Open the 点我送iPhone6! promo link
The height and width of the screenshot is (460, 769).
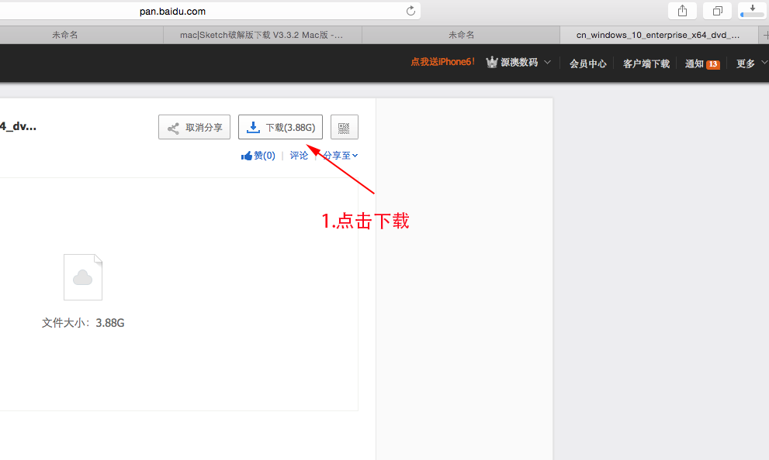442,62
